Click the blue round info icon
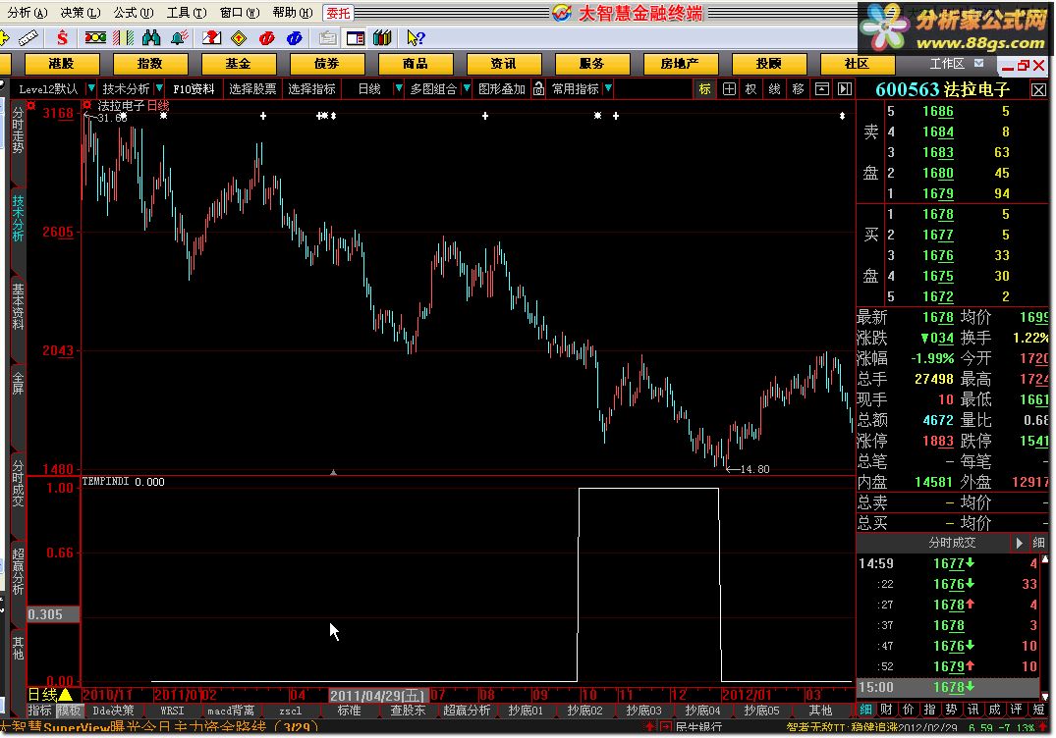The height and width of the screenshot is (738, 1056). click(295, 38)
